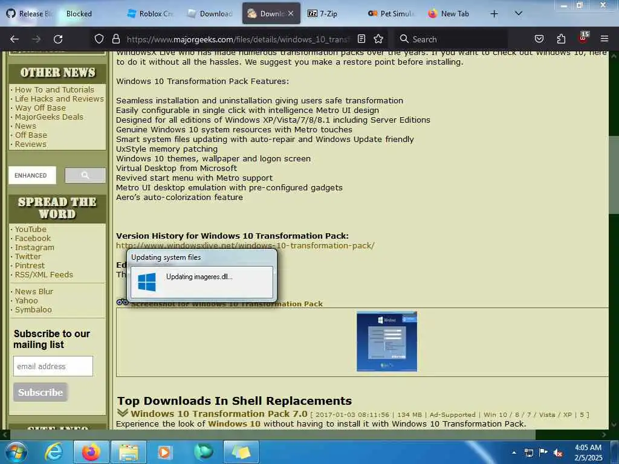Open the Windows Start menu orb

[15, 452]
